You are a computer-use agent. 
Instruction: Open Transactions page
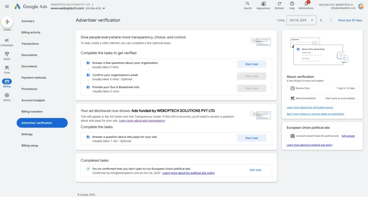(x=30, y=44)
